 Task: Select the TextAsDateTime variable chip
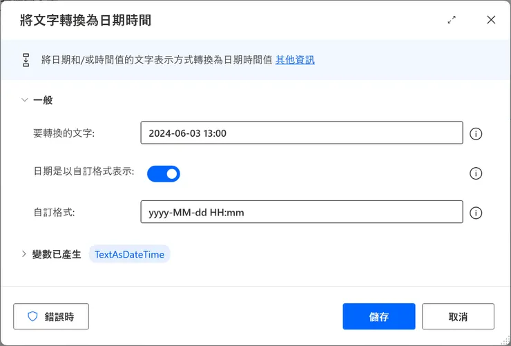pyautogui.click(x=129, y=254)
